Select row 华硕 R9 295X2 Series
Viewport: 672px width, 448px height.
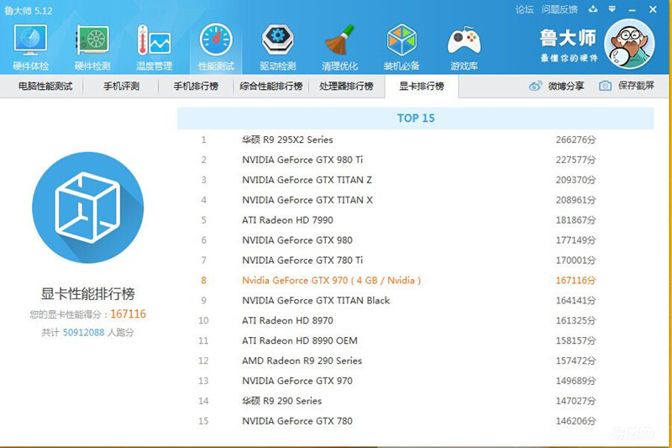(416, 140)
